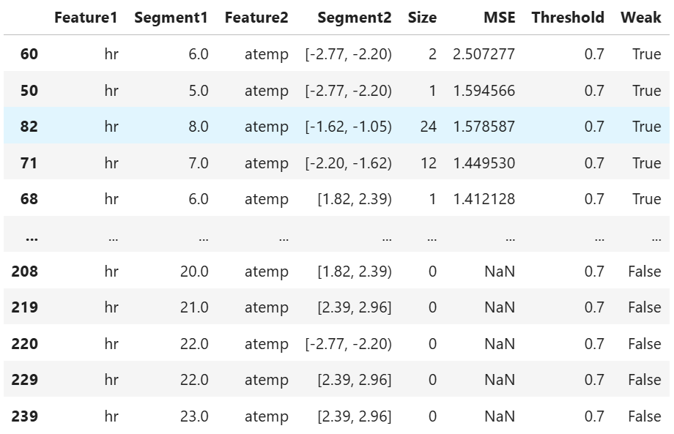
Task: Click the ellipsis truncated row index
Action: [x=32, y=237]
